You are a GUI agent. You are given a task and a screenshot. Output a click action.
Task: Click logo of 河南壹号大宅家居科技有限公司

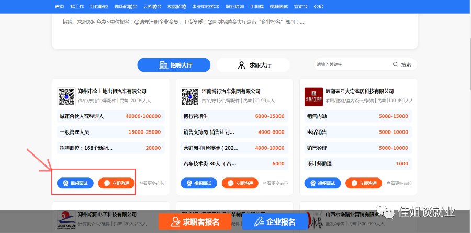(313, 97)
